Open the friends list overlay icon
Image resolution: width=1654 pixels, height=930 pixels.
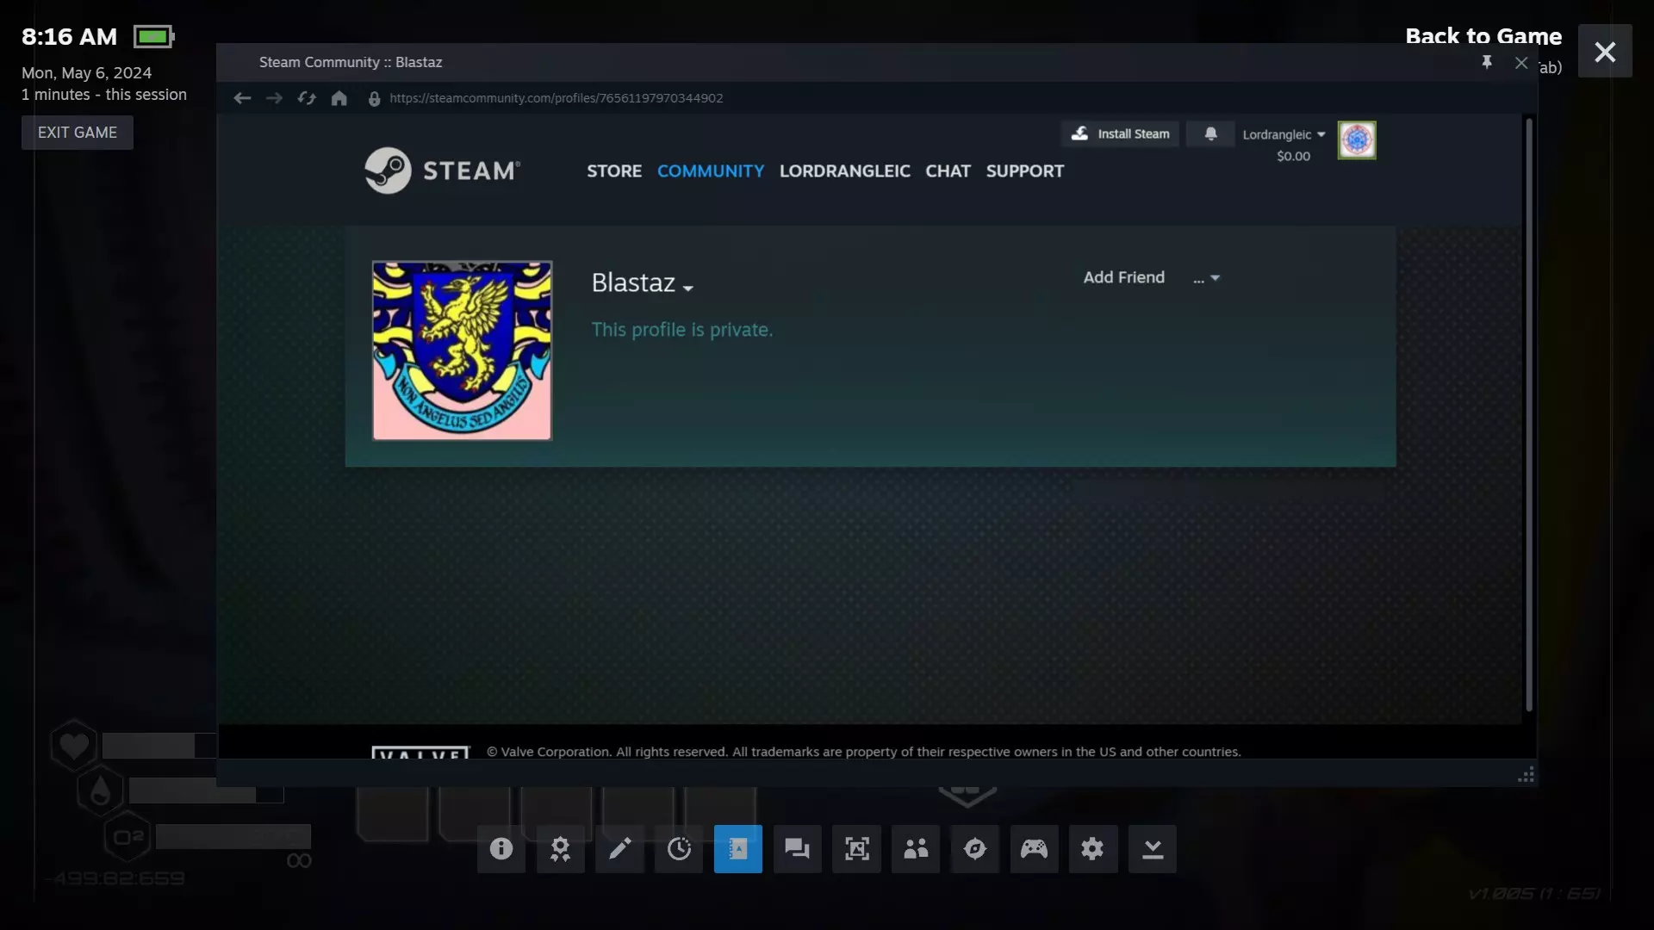coord(916,849)
